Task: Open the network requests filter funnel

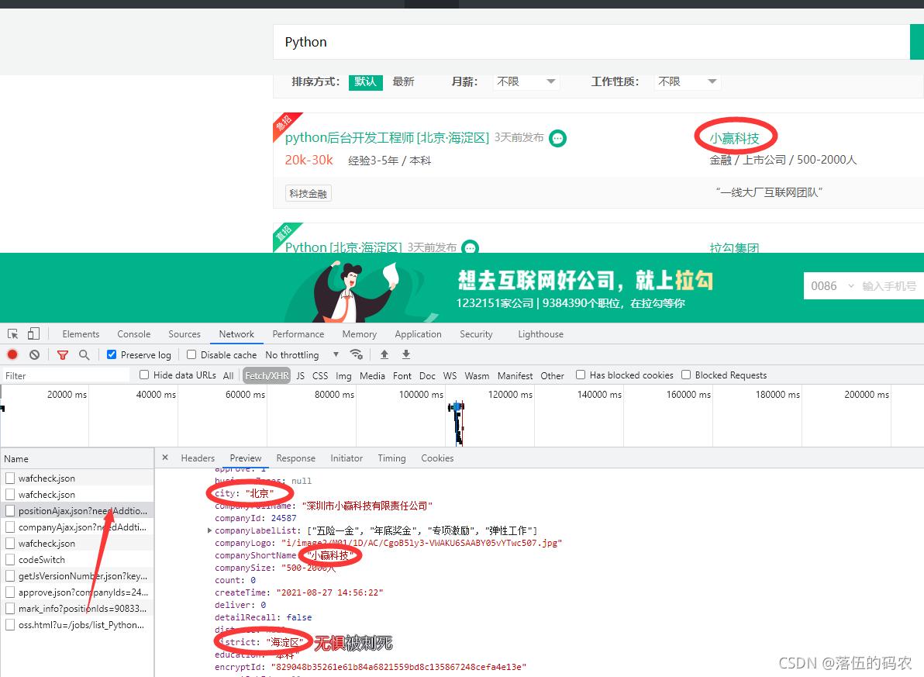Action: pyautogui.click(x=62, y=354)
